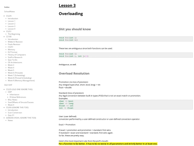
Task: Select Lesson 3 in the sidebar list
Action: tap(11, 26)
